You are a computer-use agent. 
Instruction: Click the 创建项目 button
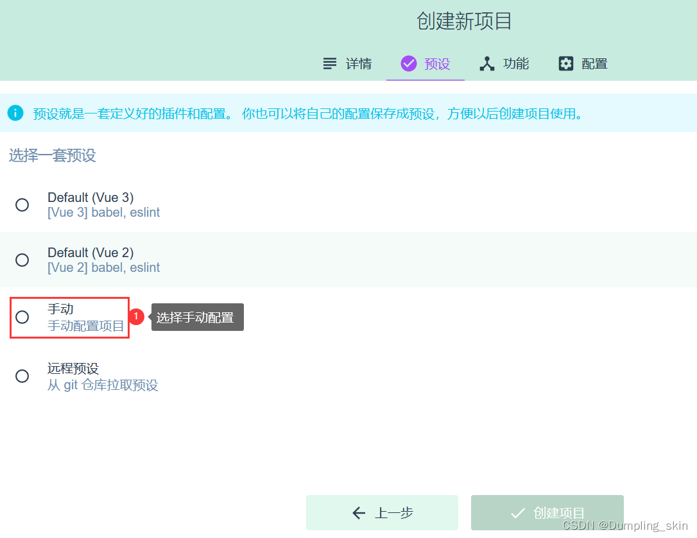[x=547, y=513]
